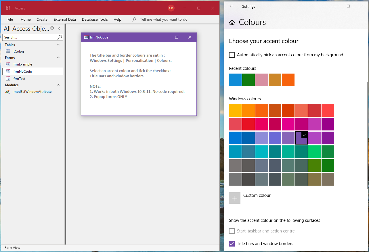The height and width of the screenshot is (252, 369).
Task: Enable automatically pick an accent colour checkbox
Action: (x=232, y=55)
